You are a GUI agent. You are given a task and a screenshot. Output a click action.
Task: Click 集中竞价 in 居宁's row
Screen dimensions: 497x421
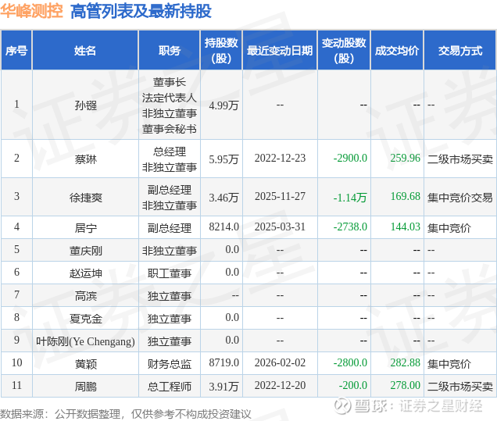pyautogui.click(x=449, y=228)
